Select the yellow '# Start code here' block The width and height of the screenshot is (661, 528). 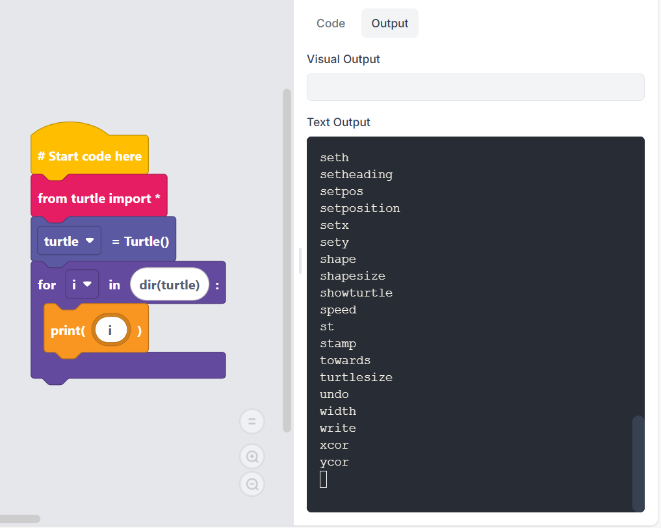click(x=89, y=157)
